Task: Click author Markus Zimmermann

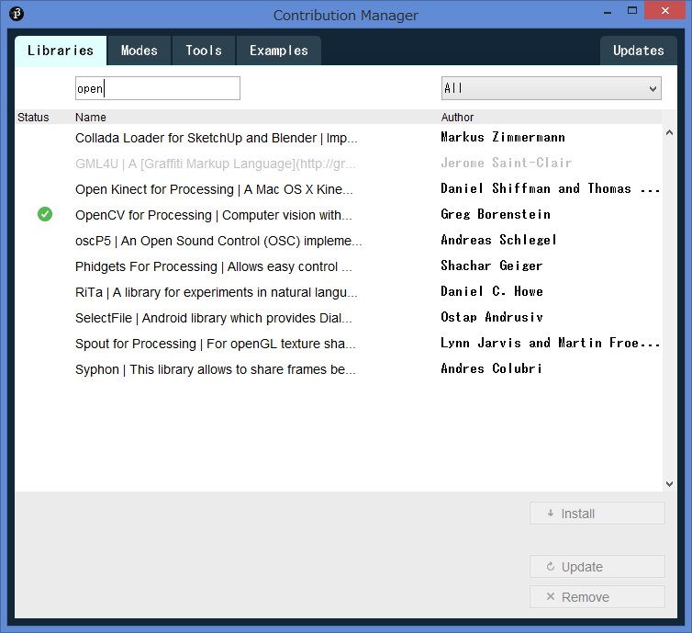Action: [503, 138]
